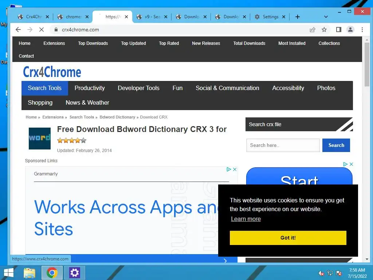Click the browser forward arrow

click(30, 30)
